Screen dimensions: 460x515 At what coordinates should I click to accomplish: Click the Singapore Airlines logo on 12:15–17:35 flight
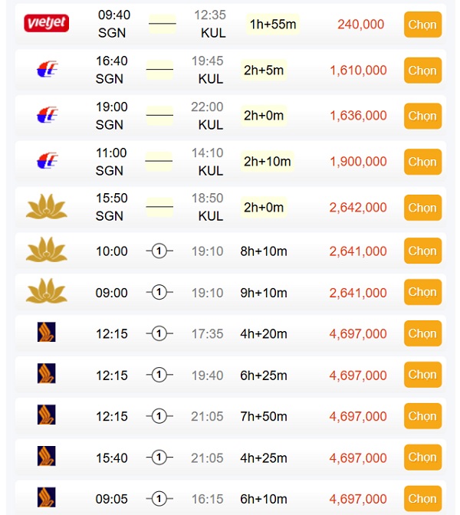47,333
